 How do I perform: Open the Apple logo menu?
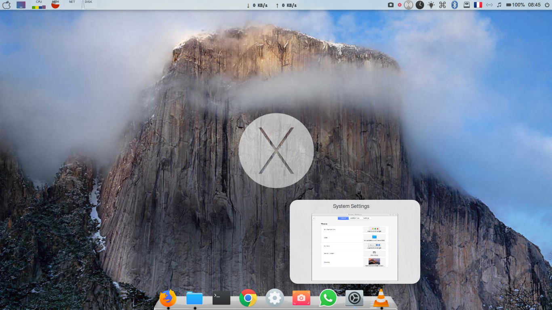[6, 5]
